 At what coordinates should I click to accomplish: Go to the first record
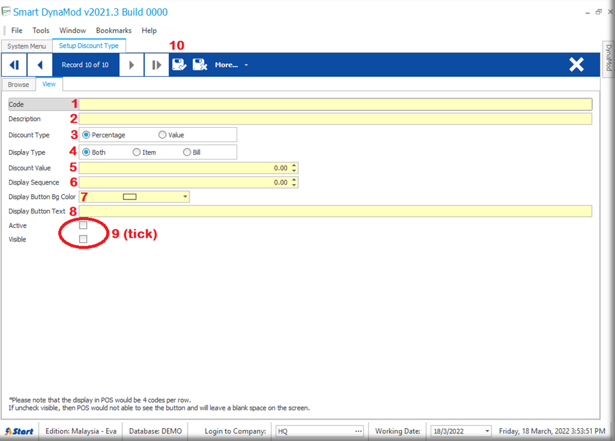(x=14, y=65)
